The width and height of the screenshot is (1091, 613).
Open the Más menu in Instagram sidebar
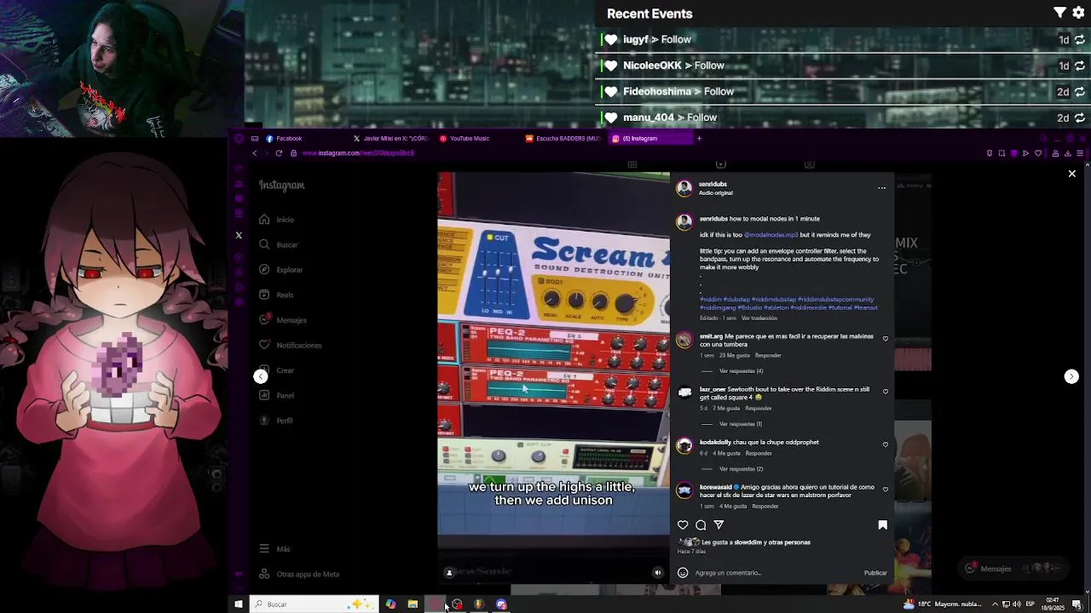(x=274, y=549)
